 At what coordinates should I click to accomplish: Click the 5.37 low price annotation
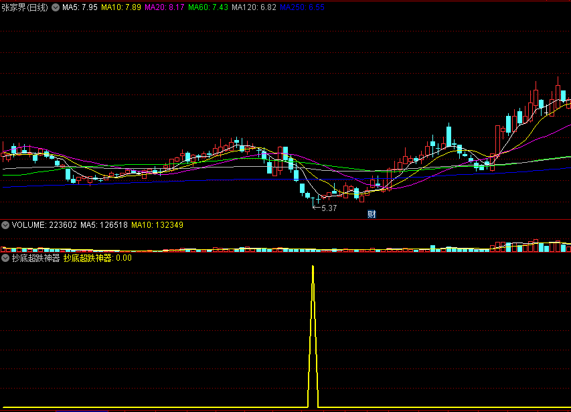pyautogui.click(x=329, y=208)
